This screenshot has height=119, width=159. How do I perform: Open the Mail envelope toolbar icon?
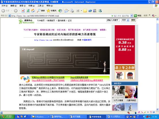[x=66, y=11]
